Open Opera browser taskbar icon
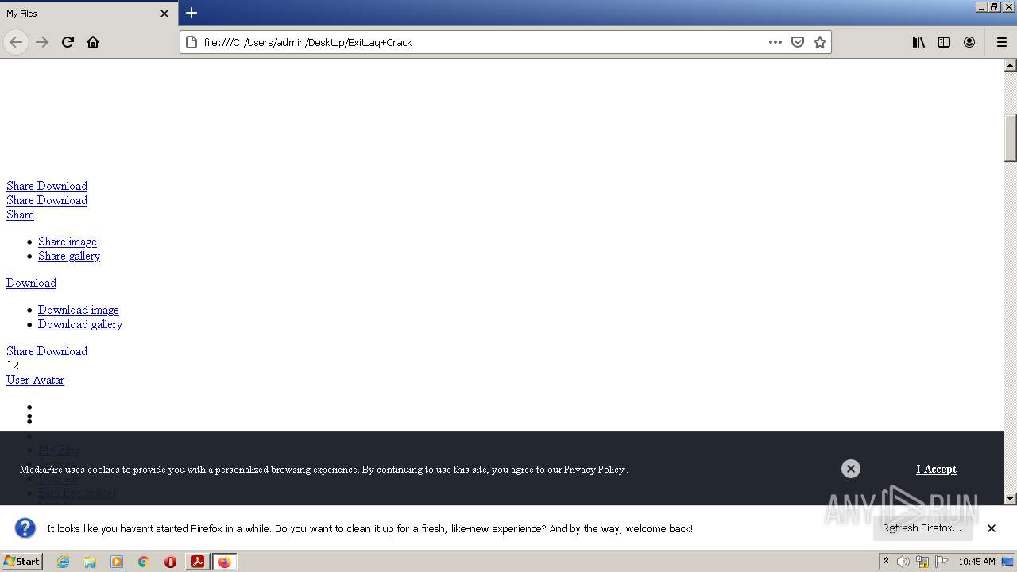The image size is (1017, 572). 170,562
